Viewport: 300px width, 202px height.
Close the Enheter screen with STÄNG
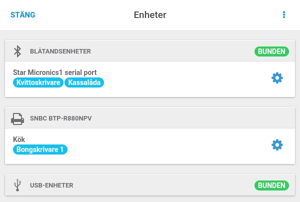(x=23, y=15)
